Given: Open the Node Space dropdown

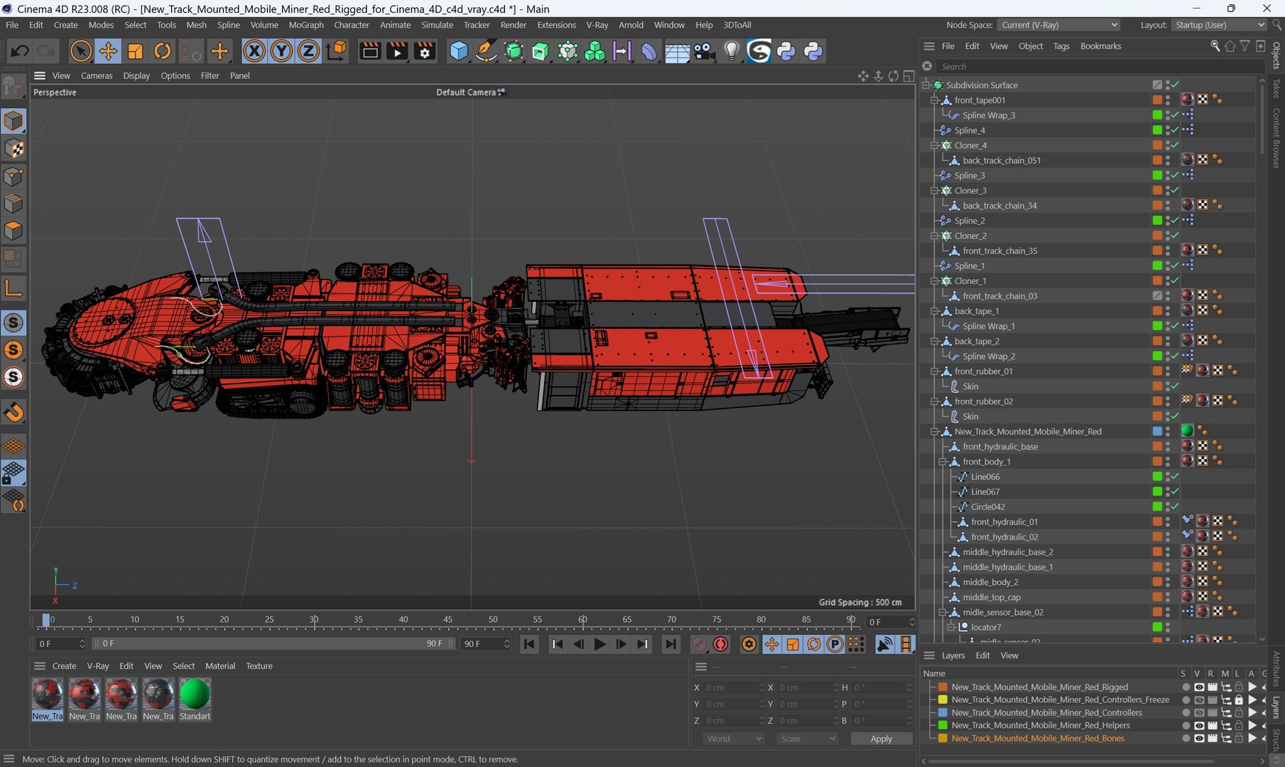Looking at the screenshot, I should pyautogui.click(x=1058, y=25).
